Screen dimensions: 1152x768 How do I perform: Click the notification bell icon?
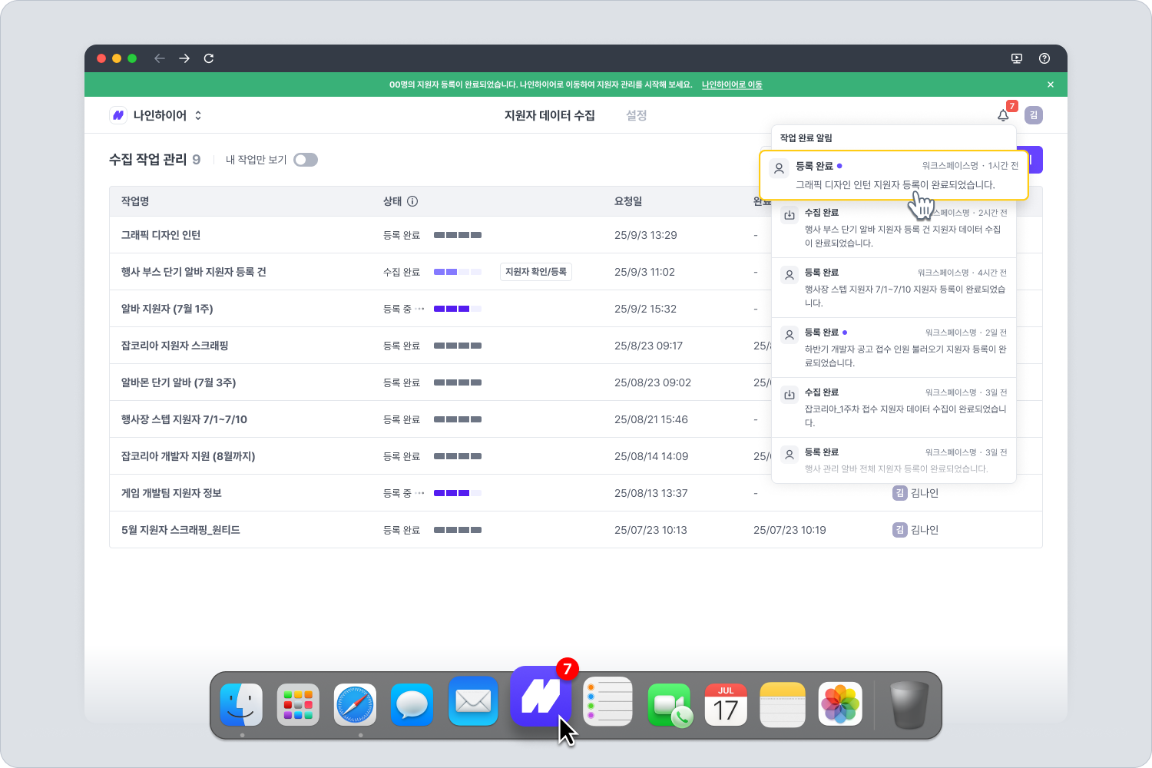click(x=1003, y=115)
